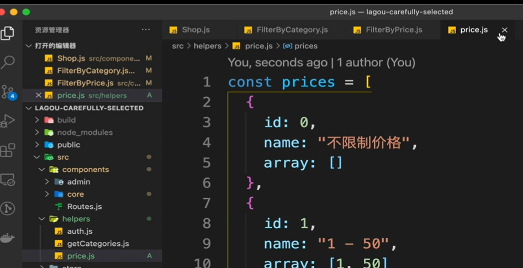The image size is (523, 268).
Task: Open Source Control icon with badge 4
Action: 8,92
